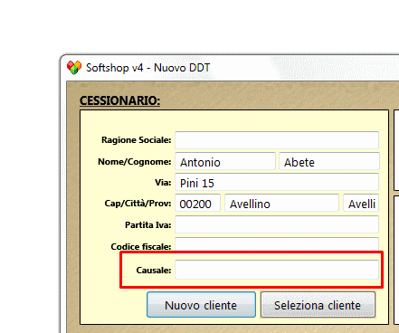
Task: Click the Cap/Città/Prov label
Action: coord(138,204)
